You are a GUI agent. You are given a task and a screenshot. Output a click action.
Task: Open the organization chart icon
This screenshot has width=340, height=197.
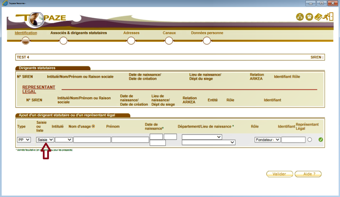300,17
